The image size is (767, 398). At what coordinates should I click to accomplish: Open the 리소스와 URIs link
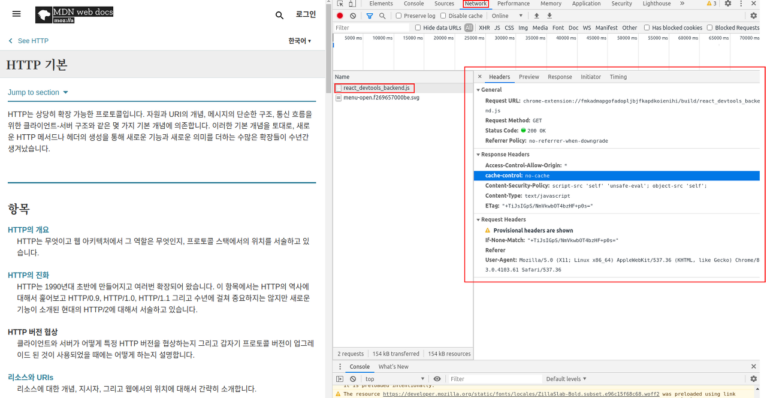tap(31, 377)
